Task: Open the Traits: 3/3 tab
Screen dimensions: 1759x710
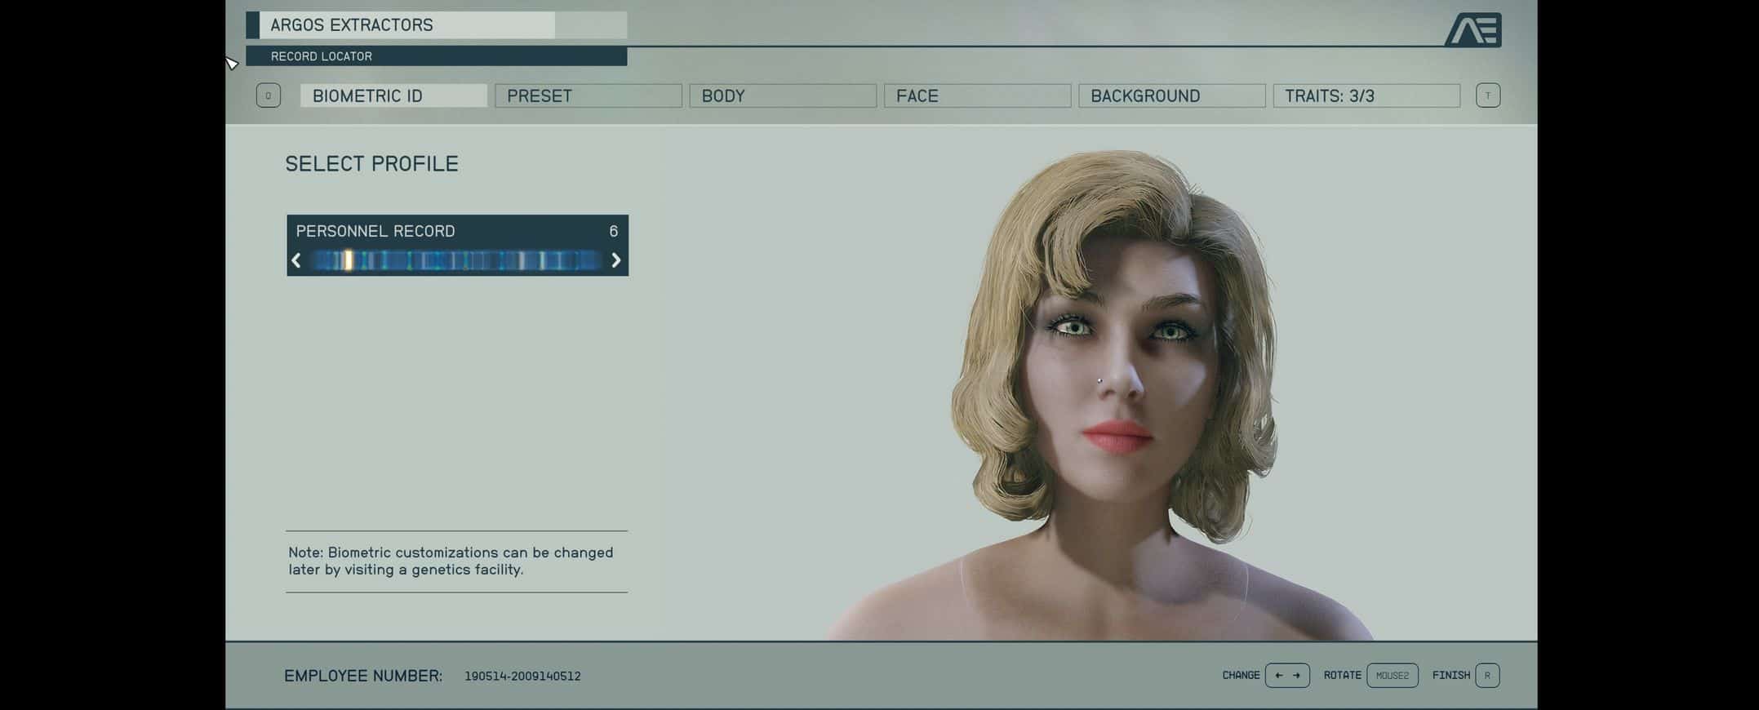Action: pos(1366,95)
